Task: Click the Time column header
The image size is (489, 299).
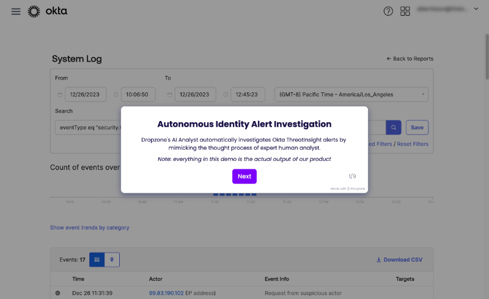Action: click(78, 279)
